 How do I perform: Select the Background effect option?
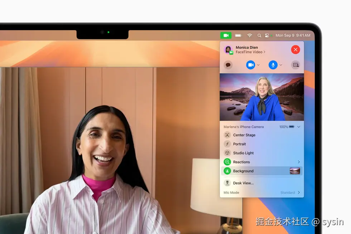[x=244, y=171]
